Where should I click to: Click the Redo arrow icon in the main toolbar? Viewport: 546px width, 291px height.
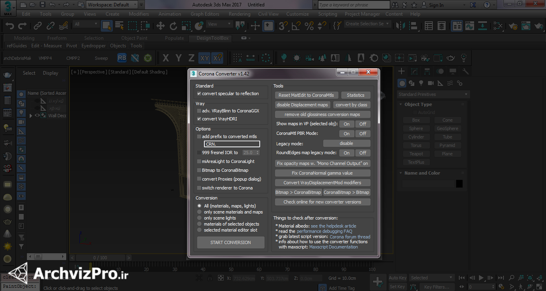[x=22, y=26]
